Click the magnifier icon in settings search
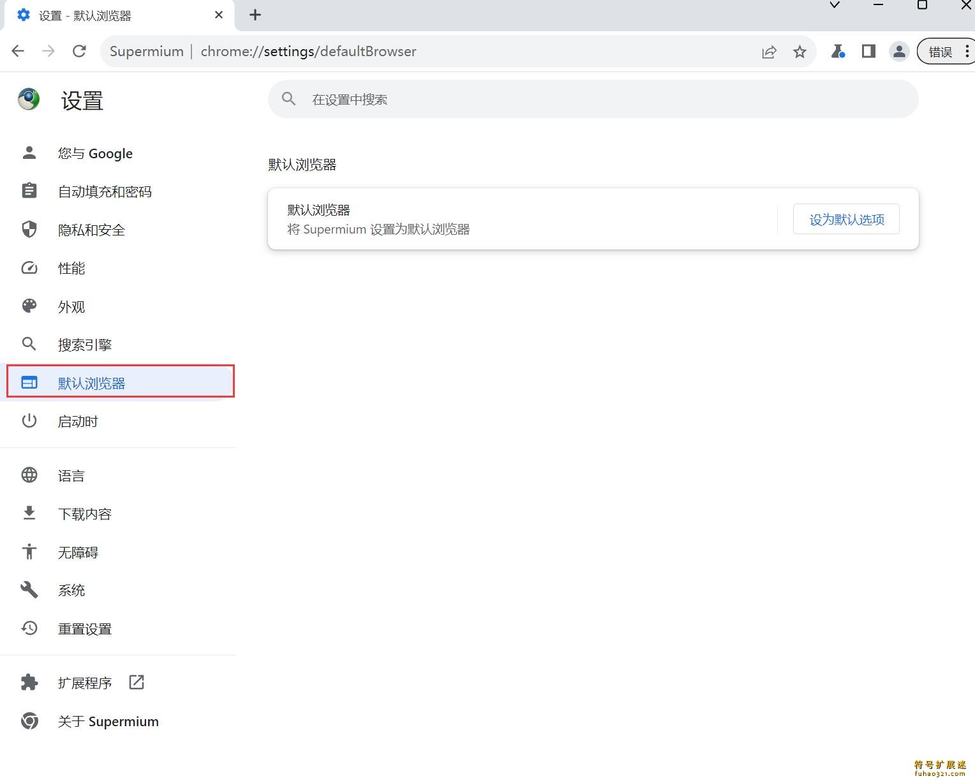 (289, 99)
